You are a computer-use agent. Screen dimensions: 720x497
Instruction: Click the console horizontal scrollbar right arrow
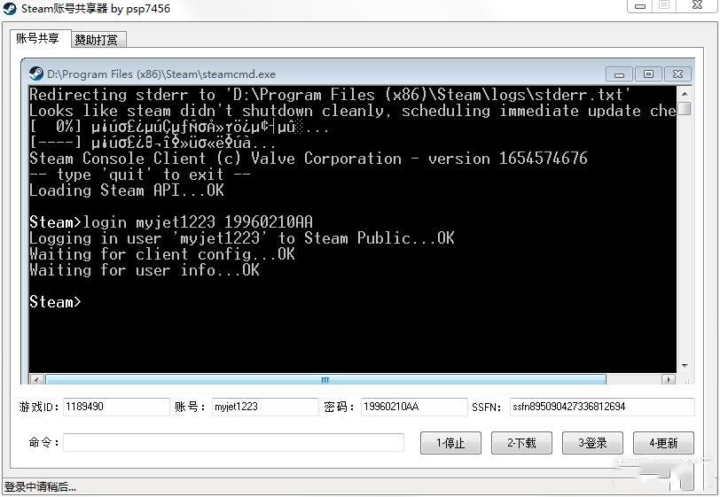click(668, 379)
